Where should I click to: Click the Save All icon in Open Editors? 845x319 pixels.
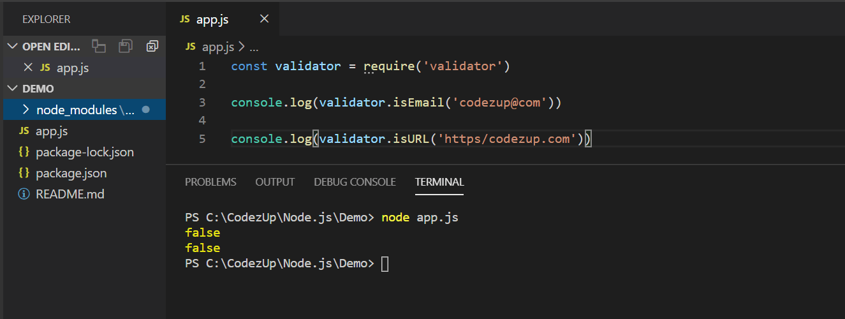coord(126,46)
